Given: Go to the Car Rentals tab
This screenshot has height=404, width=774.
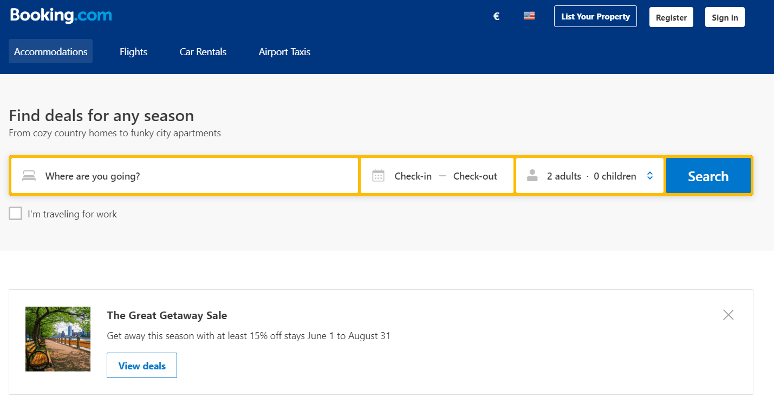Looking at the screenshot, I should click(203, 52).
